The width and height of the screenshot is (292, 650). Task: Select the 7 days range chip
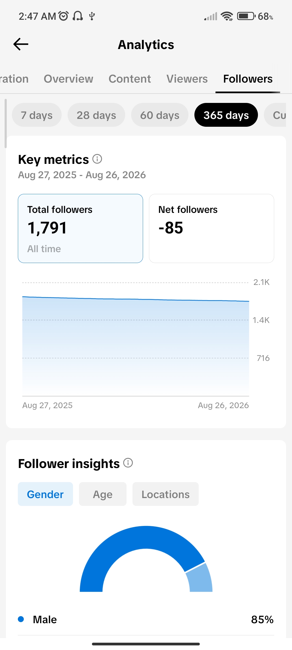tap(37, 115)
